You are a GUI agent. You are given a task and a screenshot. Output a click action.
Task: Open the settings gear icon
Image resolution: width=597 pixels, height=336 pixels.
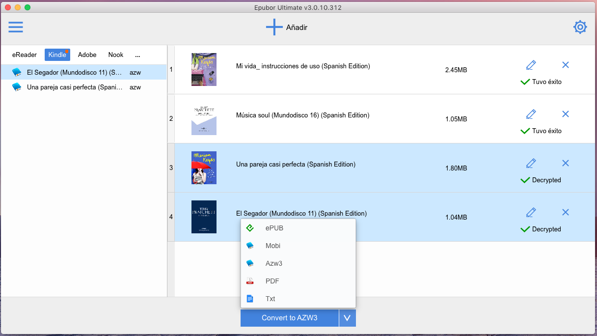pos(580,27)
